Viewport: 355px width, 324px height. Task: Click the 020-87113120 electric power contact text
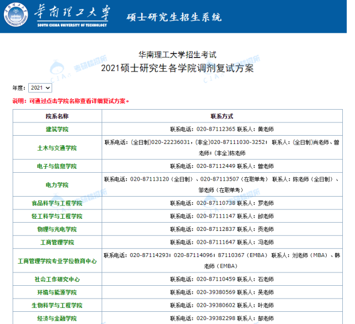click(222, 184)
